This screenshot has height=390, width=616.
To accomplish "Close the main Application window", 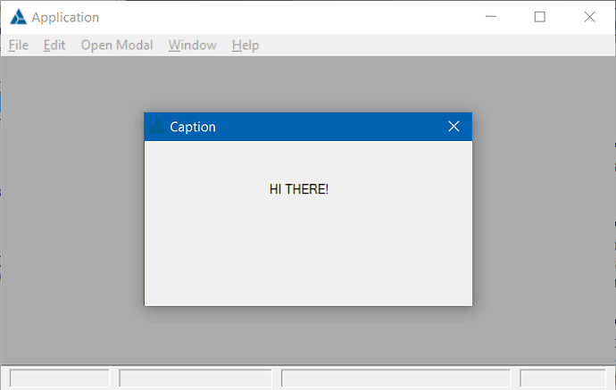I will (x=589, y=17).
